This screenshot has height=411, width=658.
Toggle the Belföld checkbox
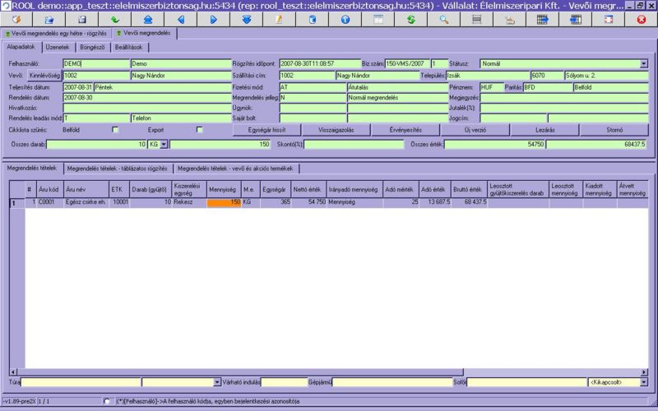[115, 130]
